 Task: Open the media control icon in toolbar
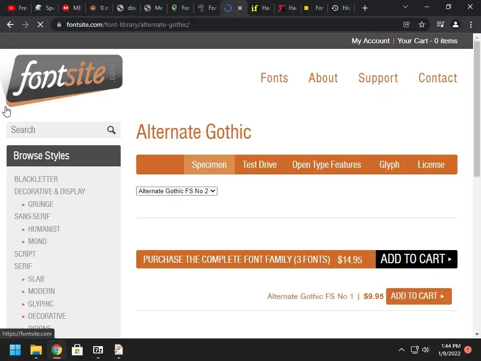point(440,24)
